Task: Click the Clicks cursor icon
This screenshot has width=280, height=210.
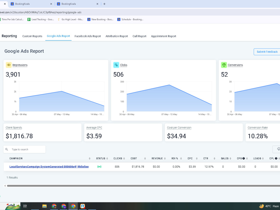Action: pos(116,65)
